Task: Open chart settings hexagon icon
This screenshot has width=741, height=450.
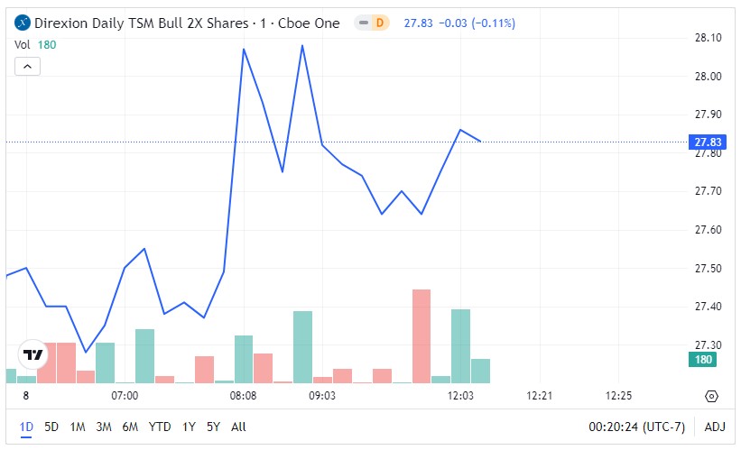Action: pyautogui.click(x=711, y=396)
